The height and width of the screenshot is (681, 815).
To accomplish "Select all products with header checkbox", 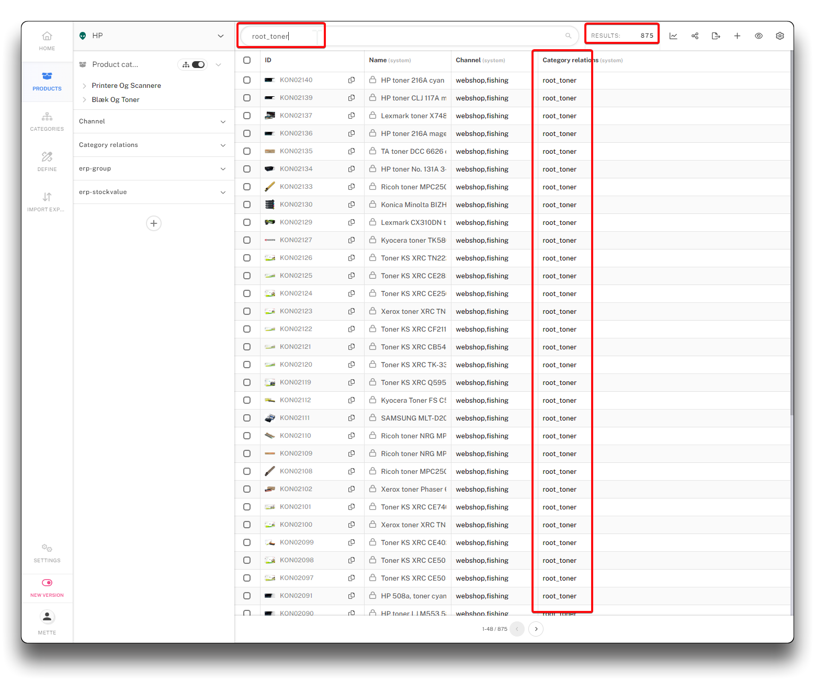I will pyautogui.click(x=247, y=60).
